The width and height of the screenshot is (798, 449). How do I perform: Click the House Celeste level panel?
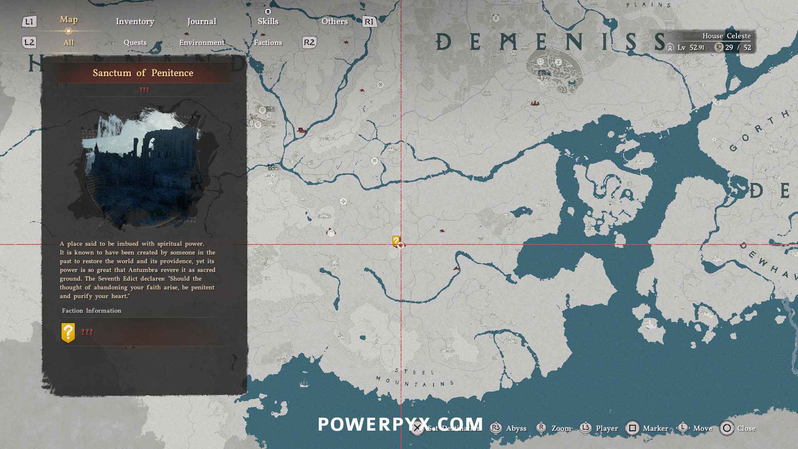click(712, 42)
